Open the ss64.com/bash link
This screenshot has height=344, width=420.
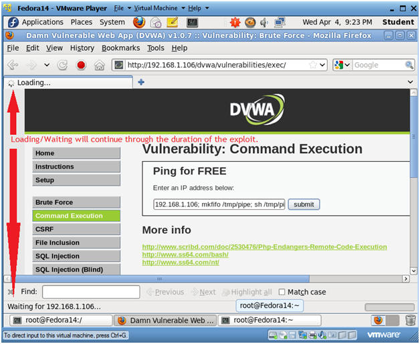coord(185,254)
